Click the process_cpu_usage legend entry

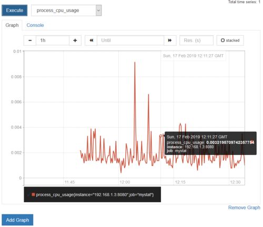(95, 194)
